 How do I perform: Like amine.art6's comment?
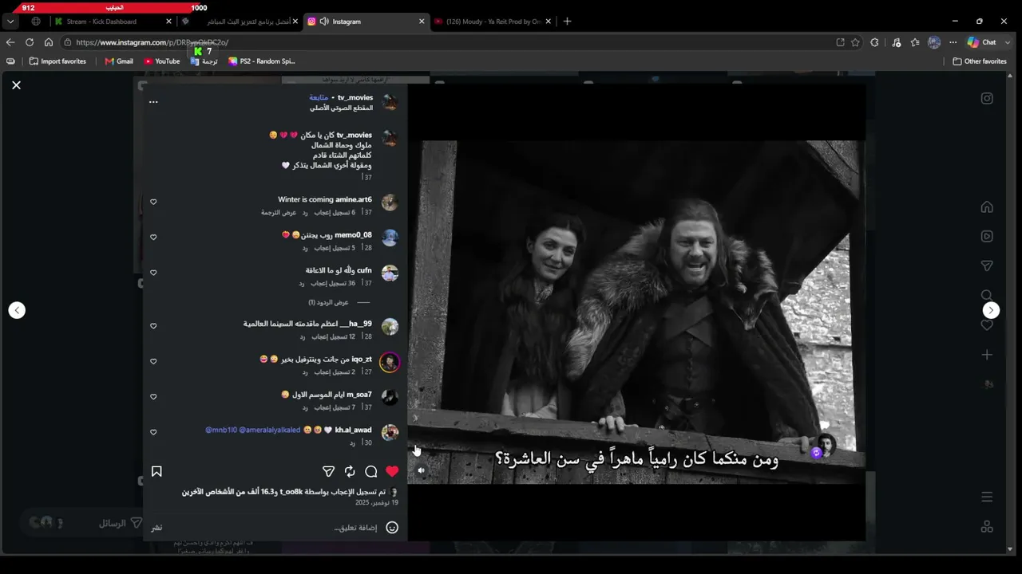[x=153, y=202]
